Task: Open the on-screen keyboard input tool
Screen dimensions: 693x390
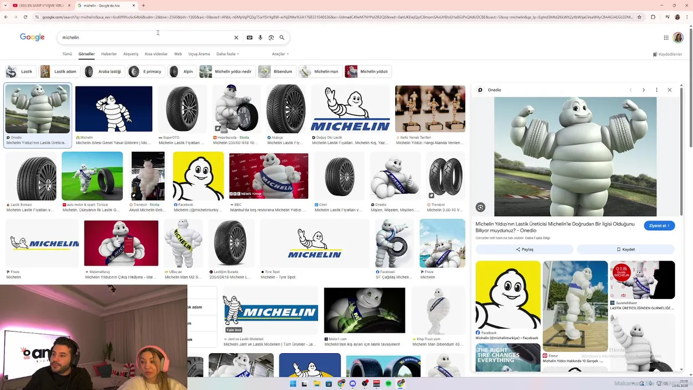Action: (250, 37)
